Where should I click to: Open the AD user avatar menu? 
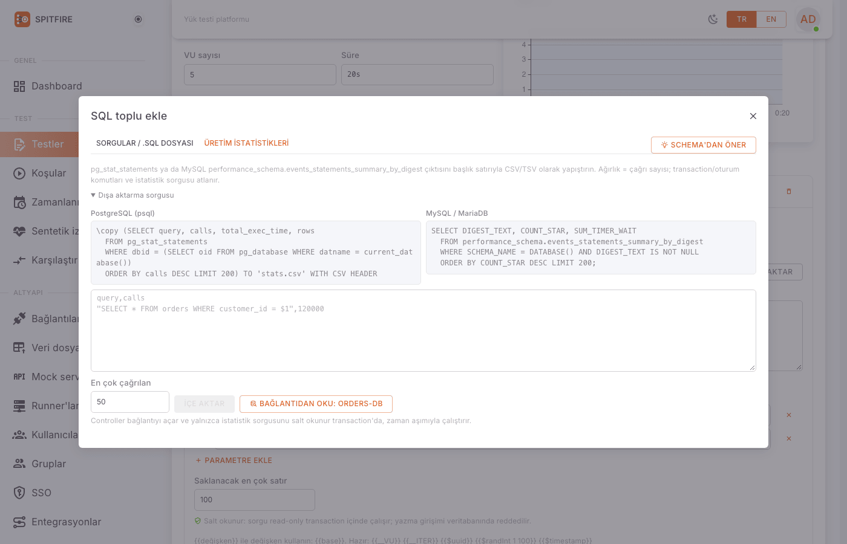pyautogui.click(x=808, y=19)
